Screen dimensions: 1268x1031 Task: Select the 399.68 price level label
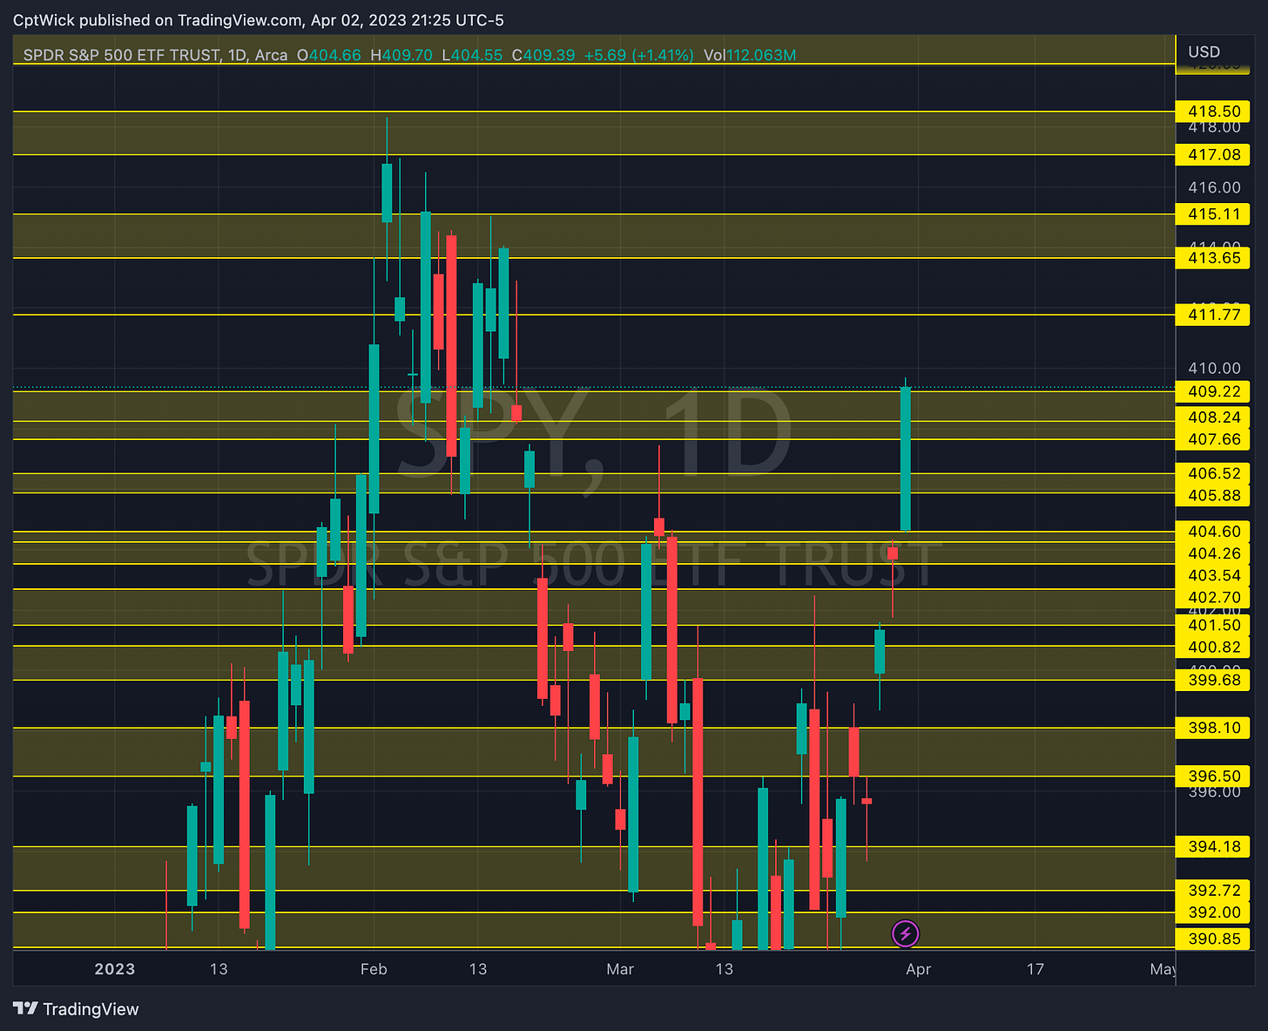click(x=1213, y=680)
